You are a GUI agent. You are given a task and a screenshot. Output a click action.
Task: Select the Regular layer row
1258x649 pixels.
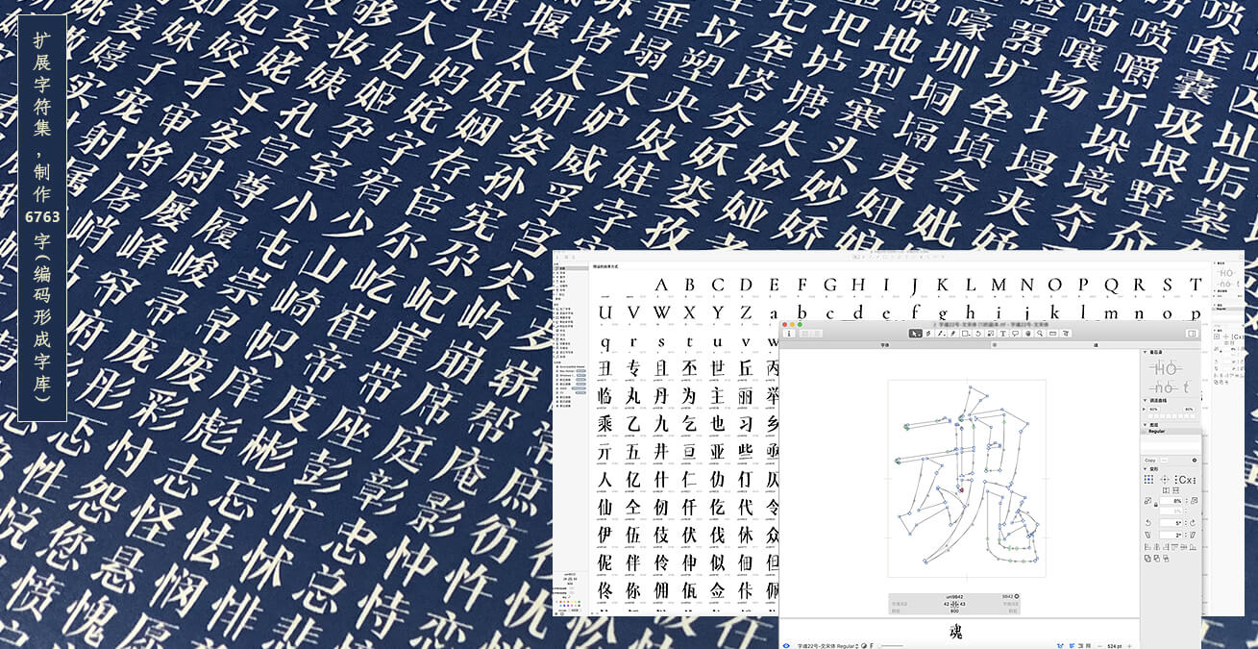coord(1171,431)
